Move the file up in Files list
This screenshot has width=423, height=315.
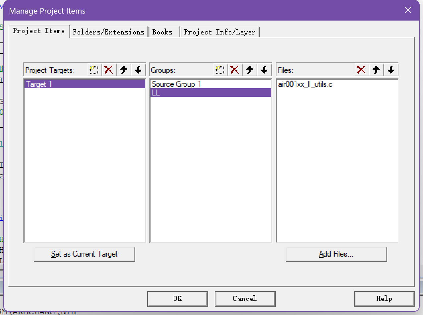pos(376,70)
